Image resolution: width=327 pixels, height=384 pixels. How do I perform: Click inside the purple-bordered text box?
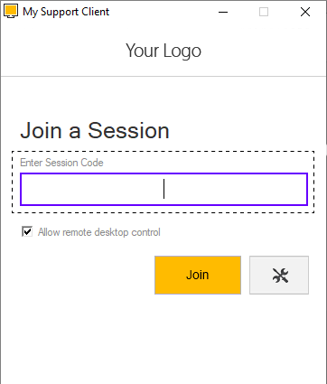(163, 189)
